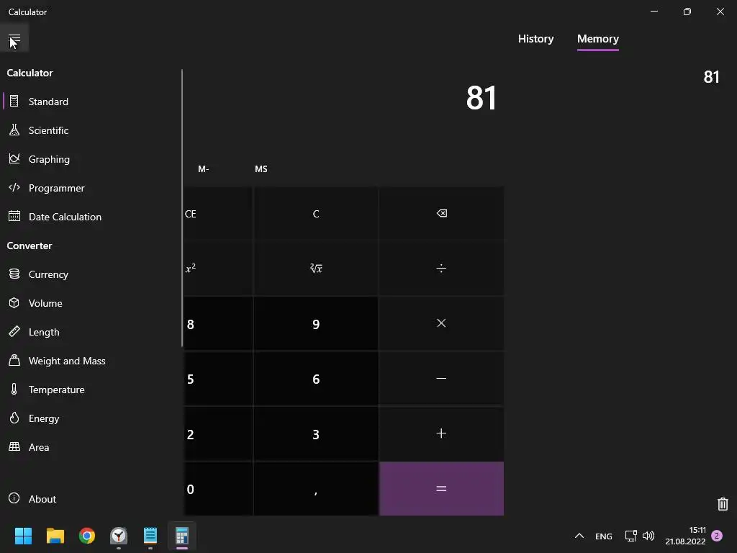Click the main display value 81
Image resolution: width=737 pixels, height=553 pixels.
click(x=481, y=98)
